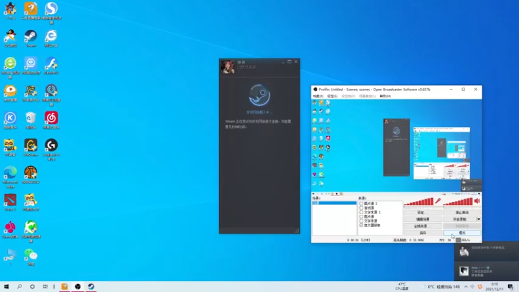Open the NBA2K basketball desktop icon
This screenshot has width=519, height=292.
pos(30,174)
